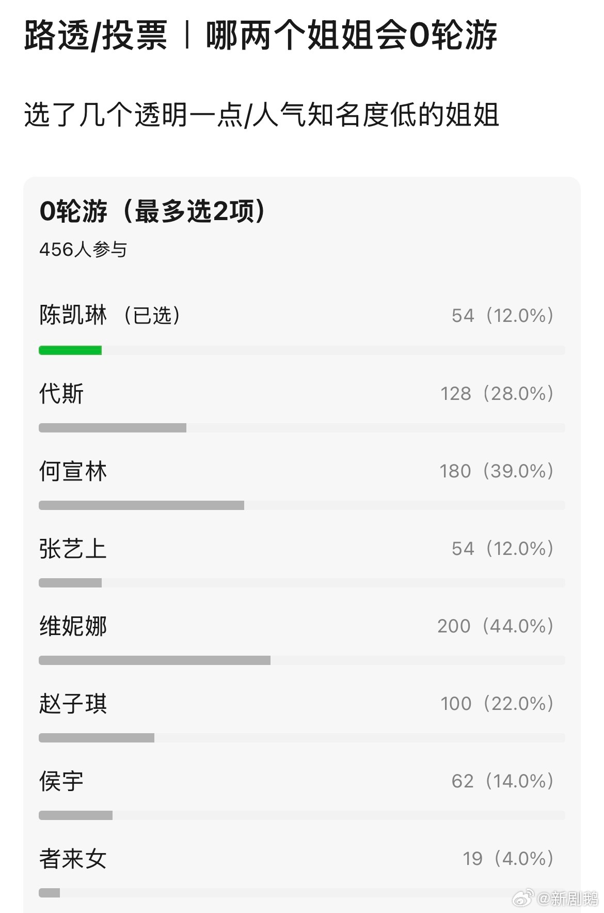The height and width of the screenshot is (913, 604).
Task: Click post title 路透/投票 哪两个姐姐会0轮游
Action: (261, 36)
